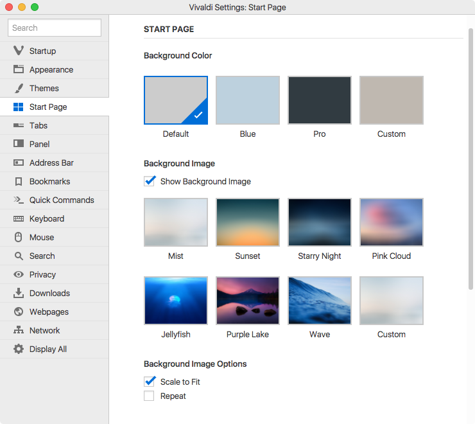The width and height of the screenshot is (475, 424).
Task: Go to Bookmarks settings label
Action: pos(49,181)
